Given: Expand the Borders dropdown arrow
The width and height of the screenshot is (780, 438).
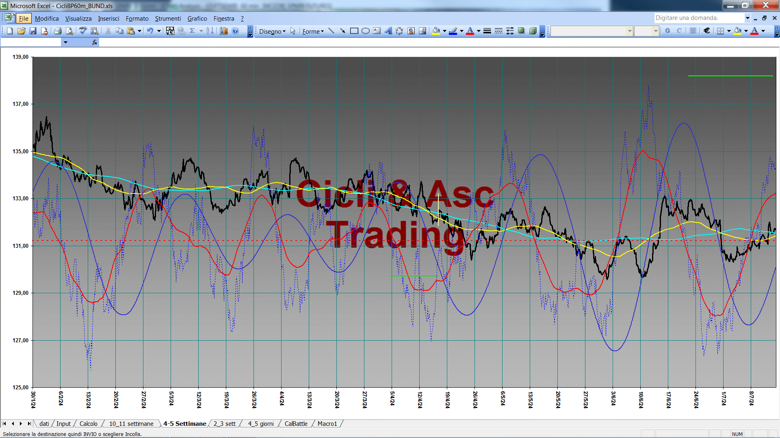Looking at the screenshot, I should point(729,31).
